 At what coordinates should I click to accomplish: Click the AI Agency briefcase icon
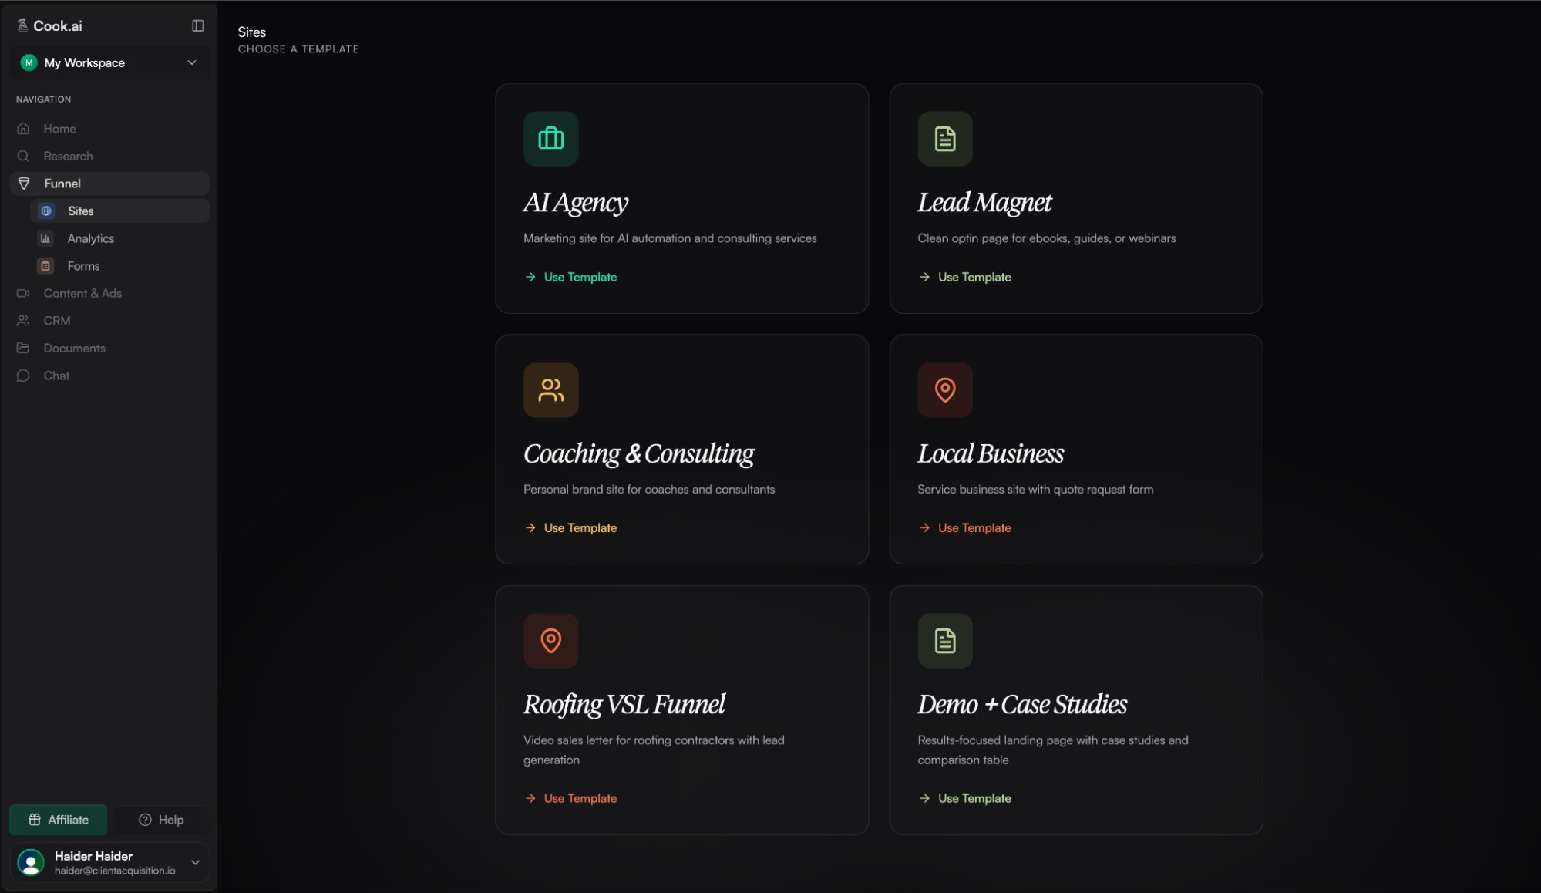tap(550, 139)
